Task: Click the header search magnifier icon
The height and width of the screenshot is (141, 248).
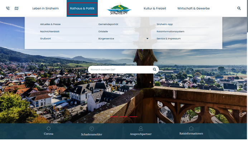Action: [239, 8]
